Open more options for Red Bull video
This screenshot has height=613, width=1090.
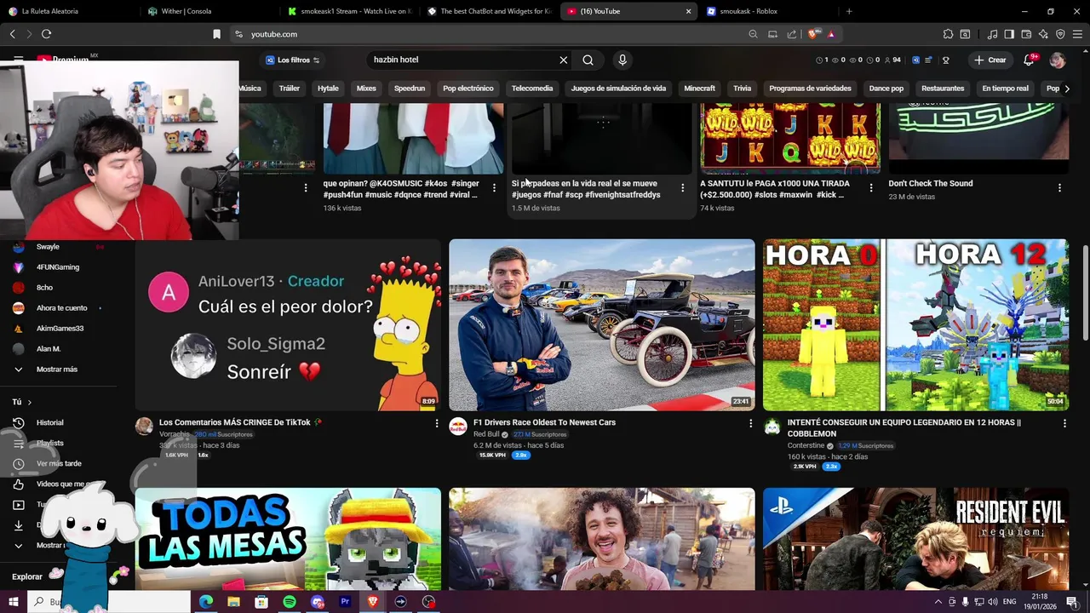click(x=750, y=423)
